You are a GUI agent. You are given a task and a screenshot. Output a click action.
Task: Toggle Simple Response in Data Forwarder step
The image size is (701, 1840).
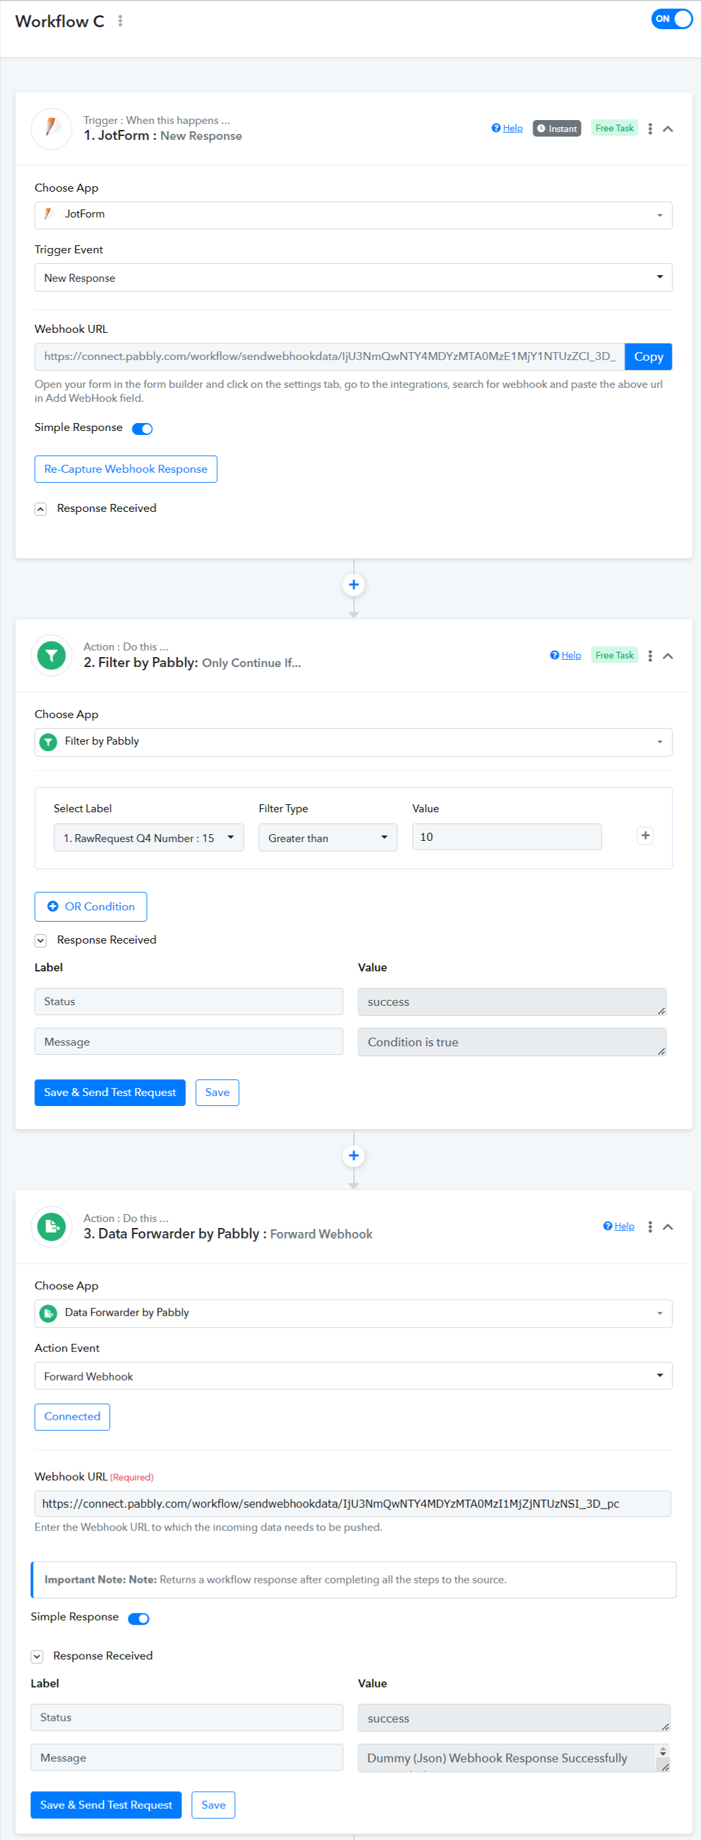point(138,1619)
